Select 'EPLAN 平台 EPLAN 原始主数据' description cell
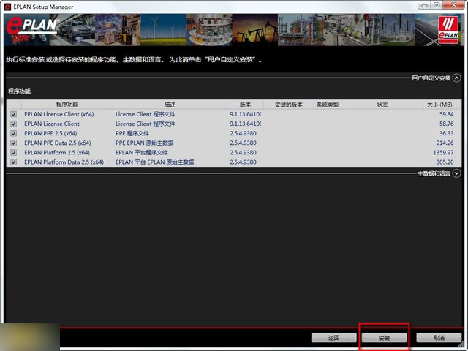 154,162
